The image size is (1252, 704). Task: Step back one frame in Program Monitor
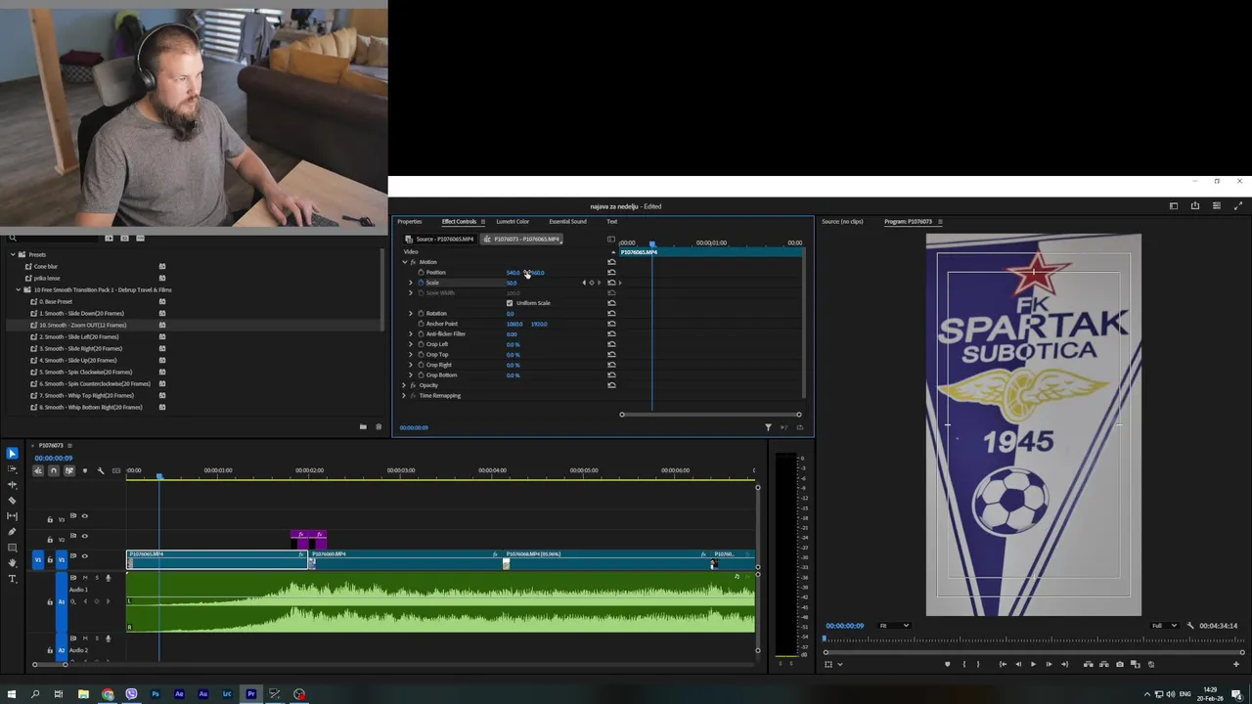click(x=1017, y=664)
